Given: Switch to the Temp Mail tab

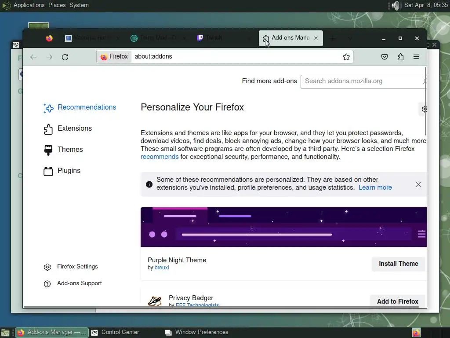Looking at the screenshot, I should click(158, 38).
